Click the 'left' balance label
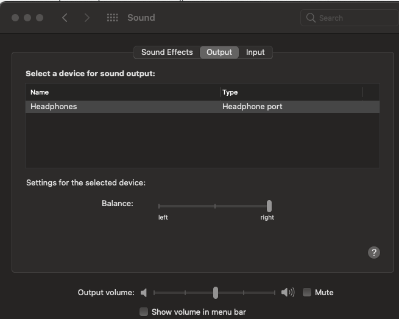This screenshot has width=399, height=319. pos(163,217)
